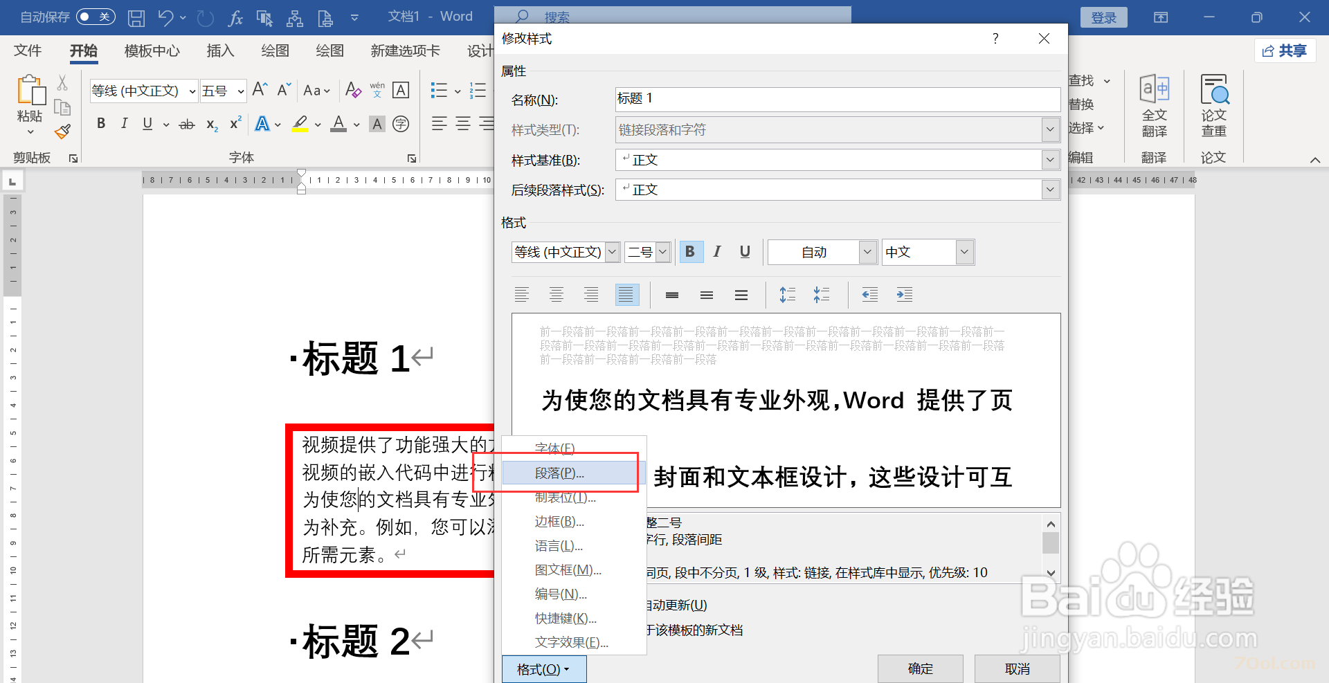Screen dimensions: 1329x683
Task: Click the Format(O) button
Action: 544,669
